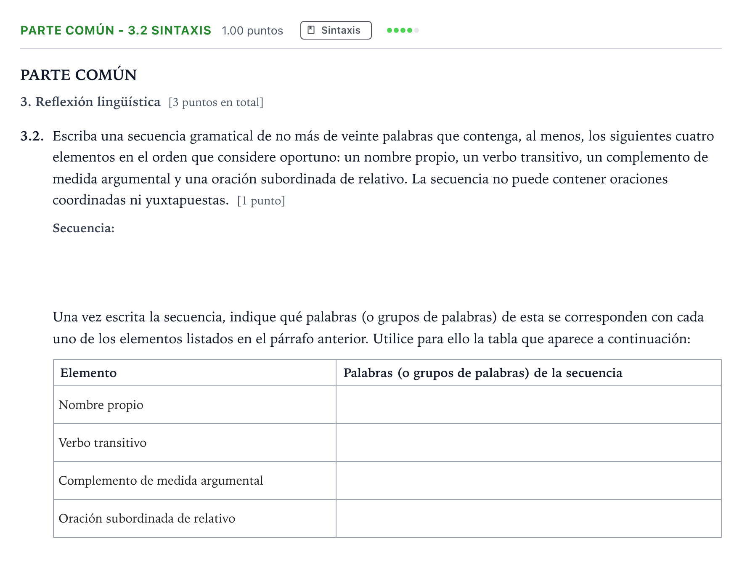Click the empty cell beside 'Verbo transitivo'
742x568 pixels.
point(529,443)
